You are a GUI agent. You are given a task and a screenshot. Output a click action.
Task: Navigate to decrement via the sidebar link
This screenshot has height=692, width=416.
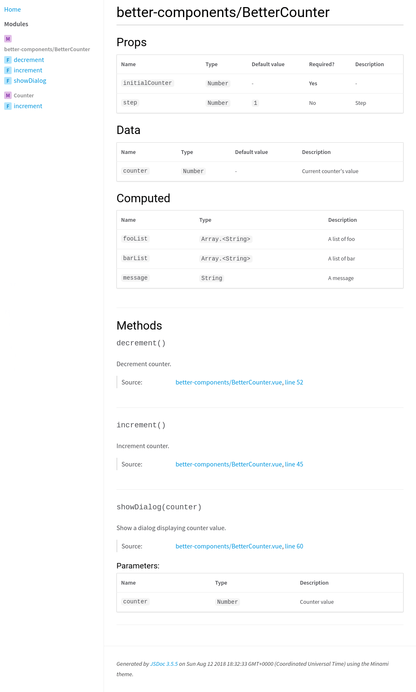pos(29,60)
